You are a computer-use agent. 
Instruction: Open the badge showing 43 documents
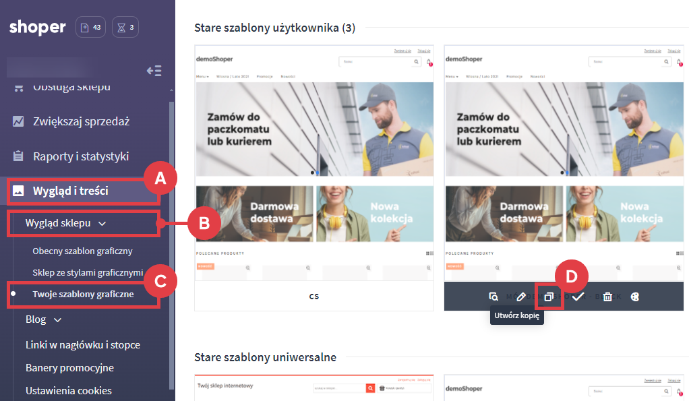90,27
